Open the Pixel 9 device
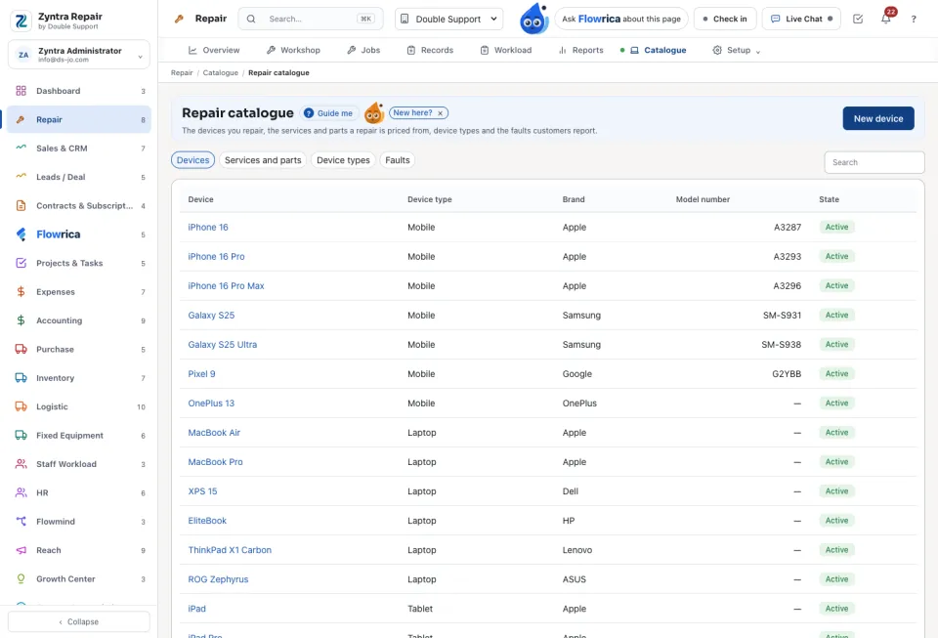The width and height of the screenshot is (938, 638). pyautogui.click(x=201, y=373)
